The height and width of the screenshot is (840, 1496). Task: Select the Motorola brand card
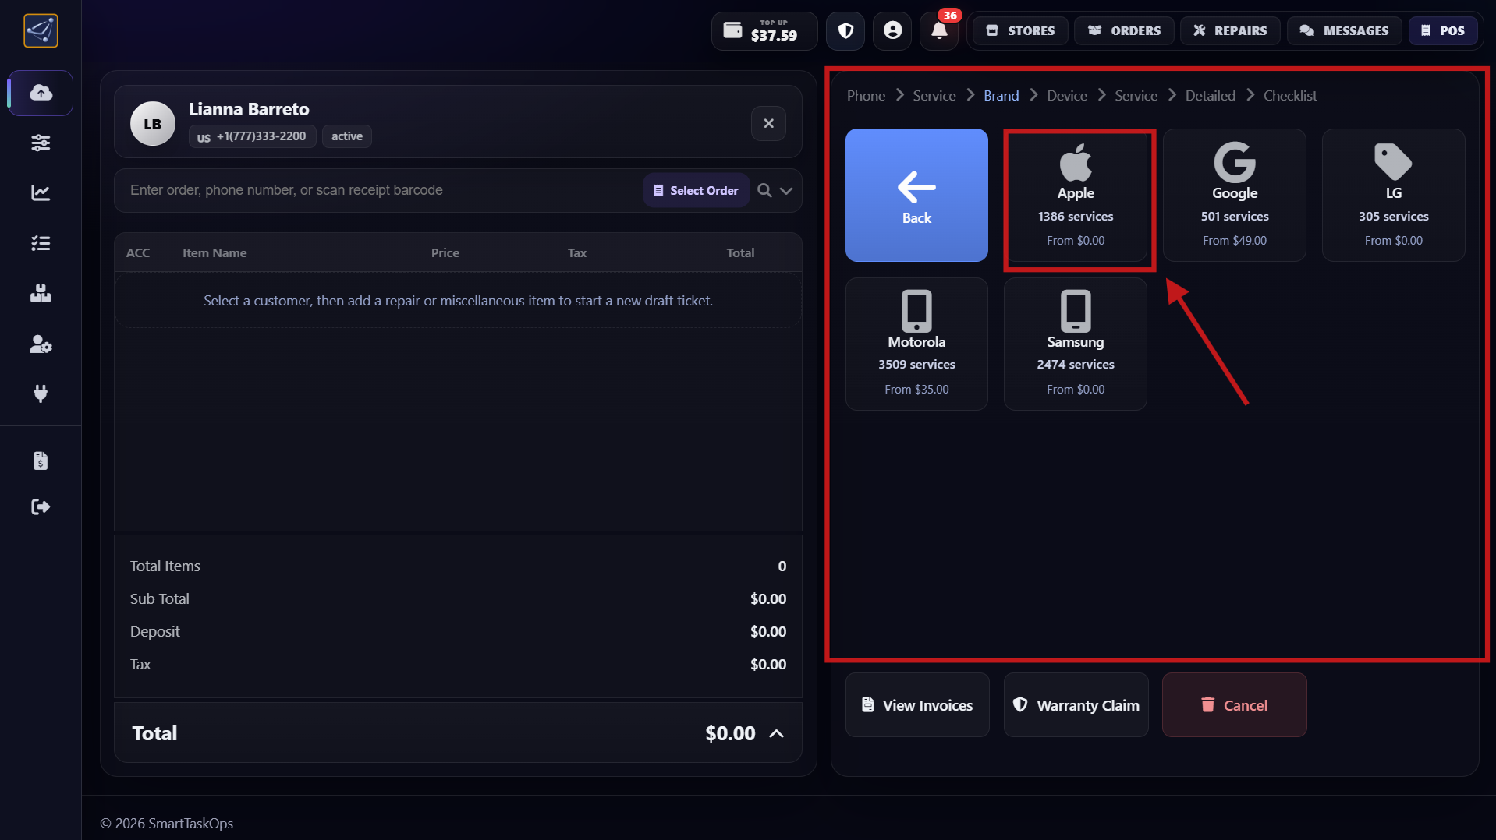tap(916, 344)
